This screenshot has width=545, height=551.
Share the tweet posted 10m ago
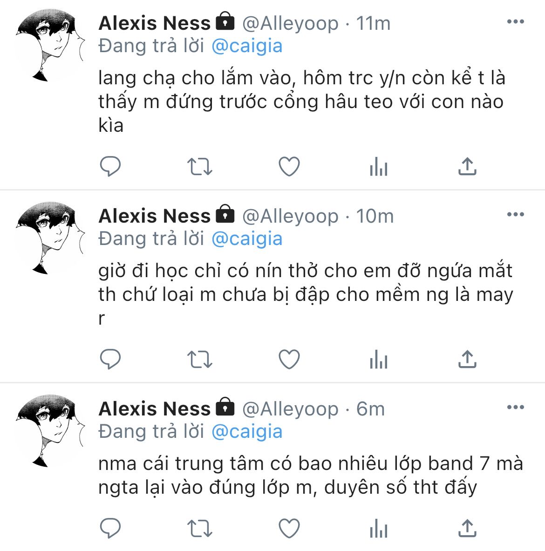467,359
